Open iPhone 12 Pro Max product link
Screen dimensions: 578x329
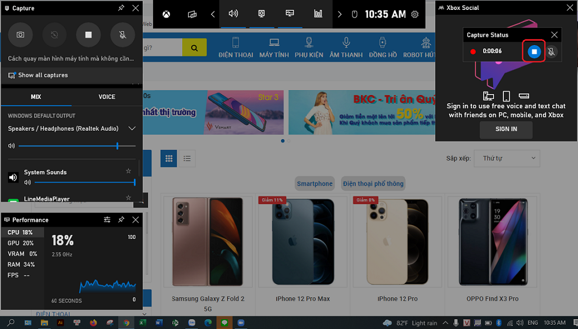click(302, 299)
